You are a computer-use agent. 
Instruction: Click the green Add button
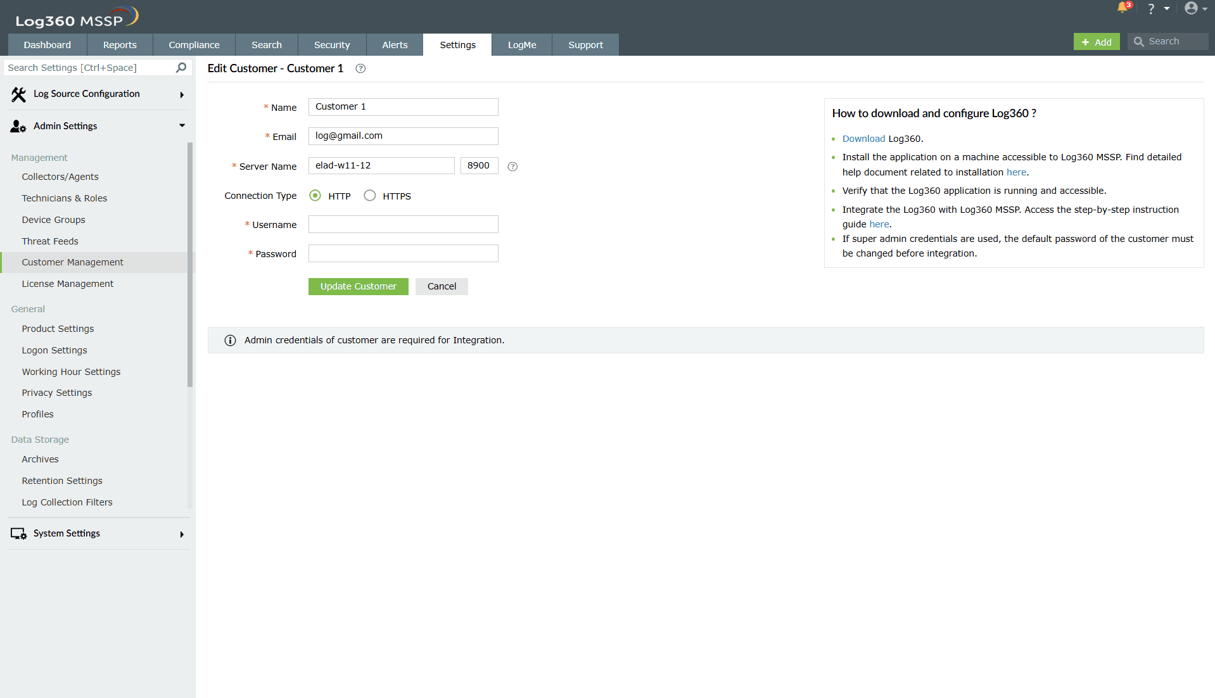coord(1097,42)
